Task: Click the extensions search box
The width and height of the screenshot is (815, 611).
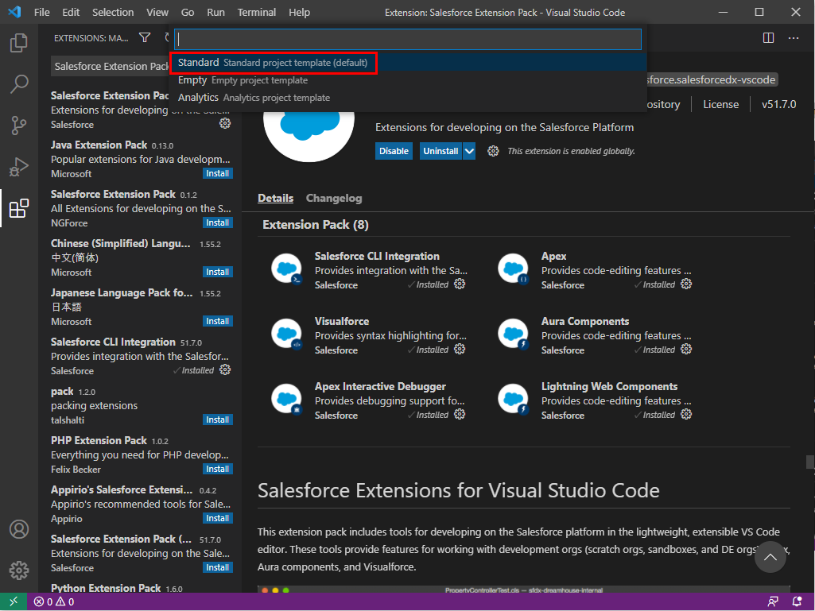Action: click(x=111, y=67)
